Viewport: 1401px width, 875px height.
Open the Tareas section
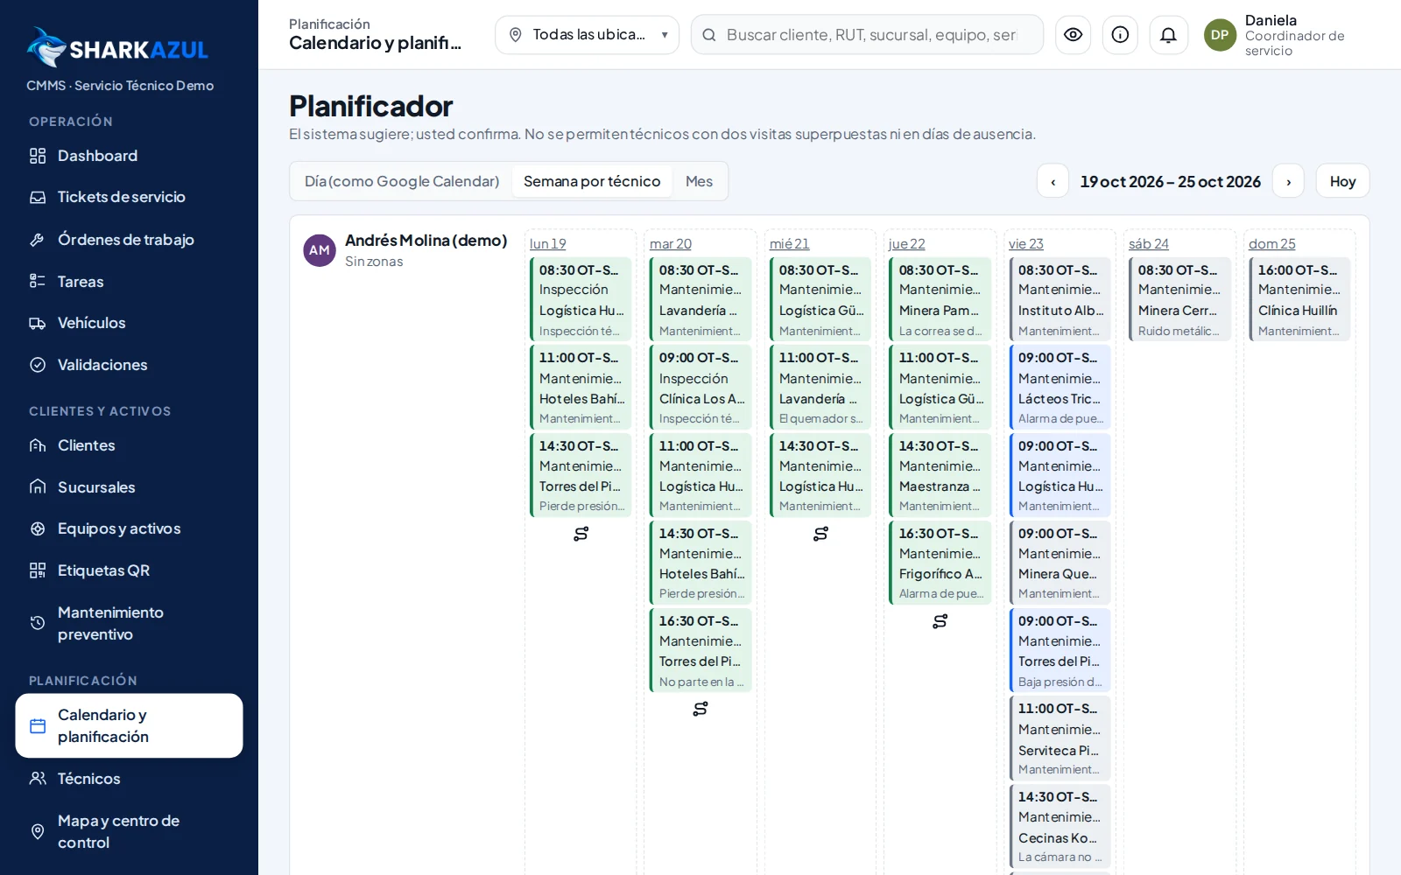(x=129, y=282)
